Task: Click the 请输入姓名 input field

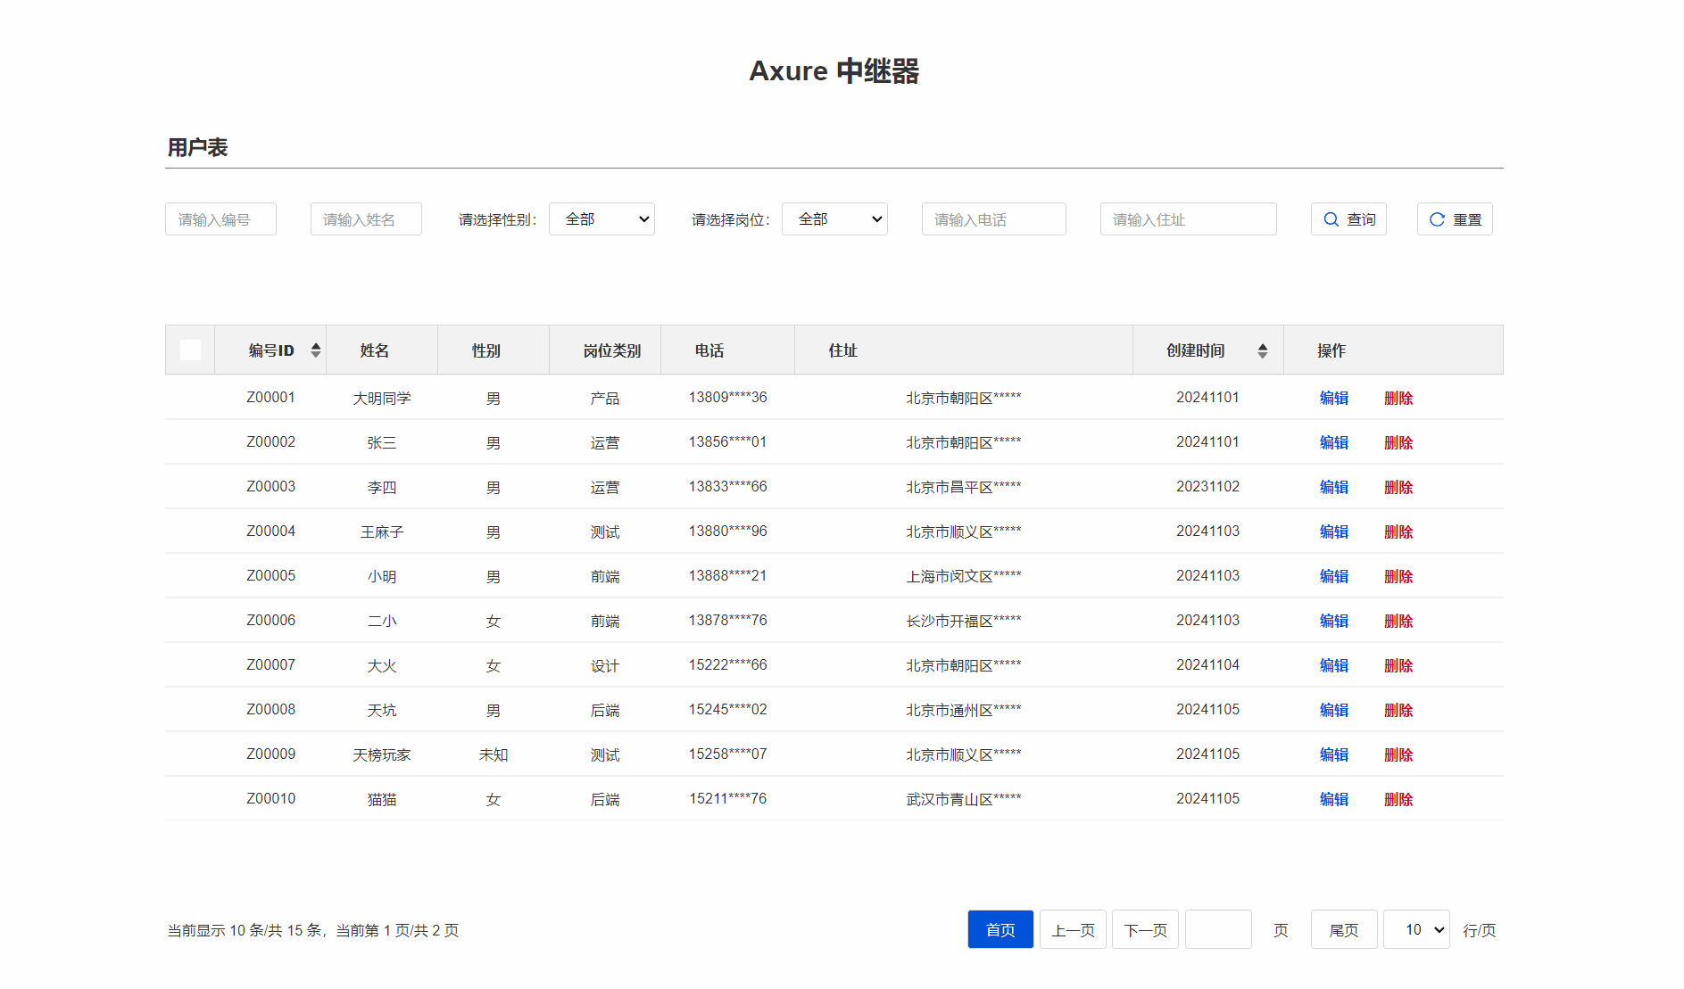Action: coord(366,218)
